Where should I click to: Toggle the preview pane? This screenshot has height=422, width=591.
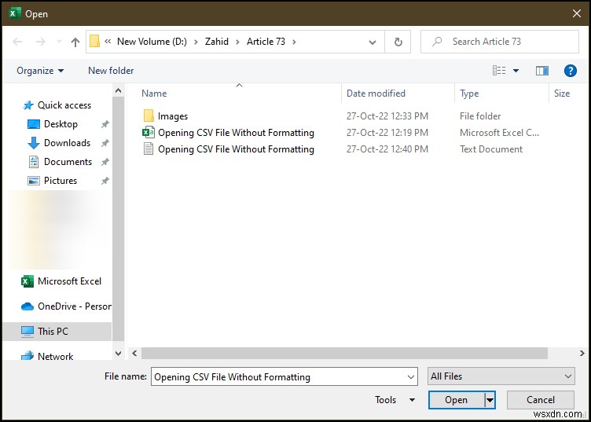pos(542,71)
